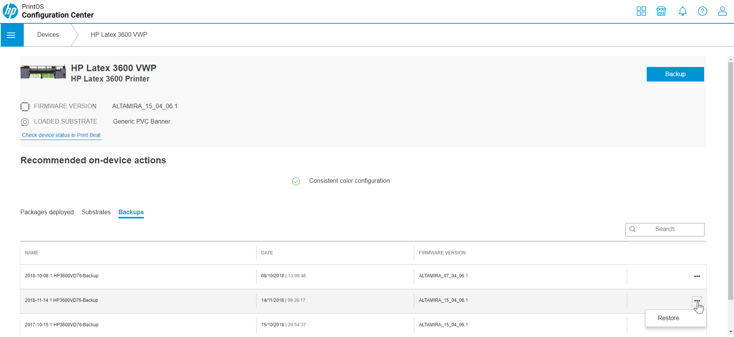This screenshot has width=734, height=337.
Task: Click the scrollbar down arrow
Action: (x=731, y=332)
